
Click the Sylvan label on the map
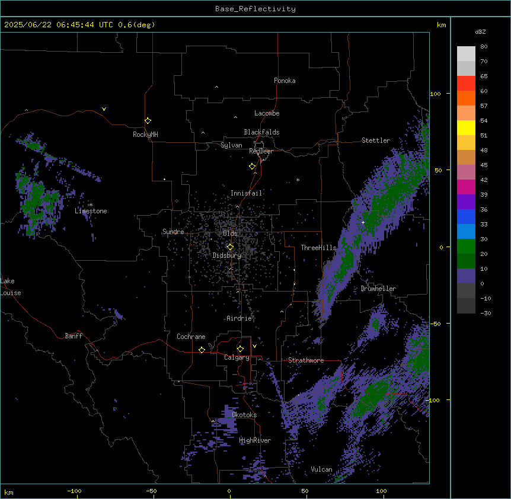click(231, 145)
